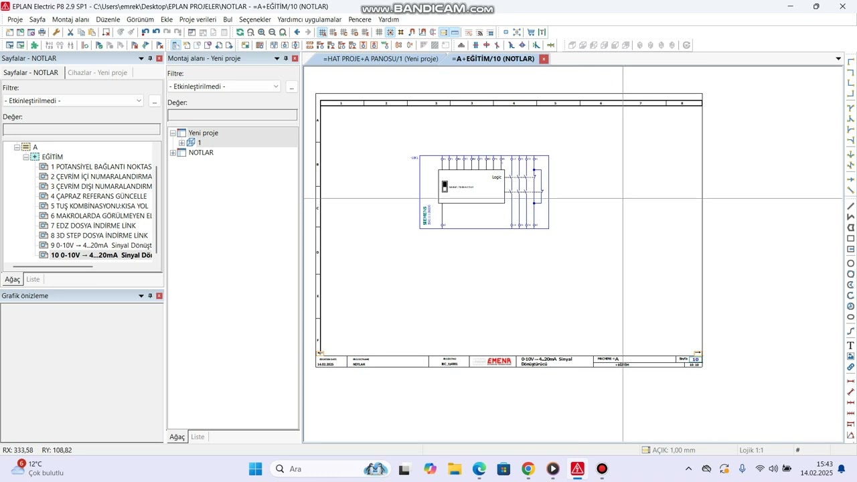Viewport: 857px width, 482px height.
Task: Close the A+EĞİTİM/10 document tab
Action: pos(544,59)
